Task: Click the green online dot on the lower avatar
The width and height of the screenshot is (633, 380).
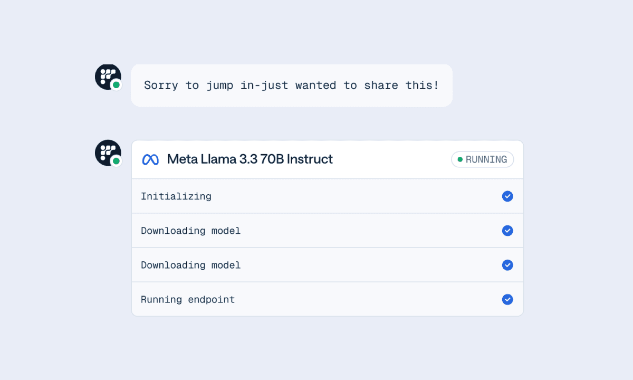Action: coord(116,160)
